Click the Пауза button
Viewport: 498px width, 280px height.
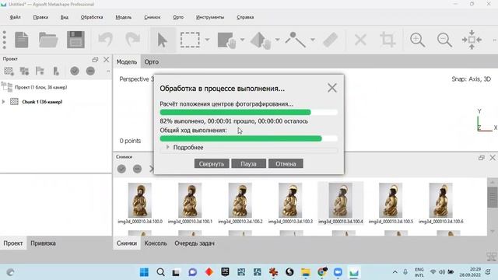click(249, 163)
